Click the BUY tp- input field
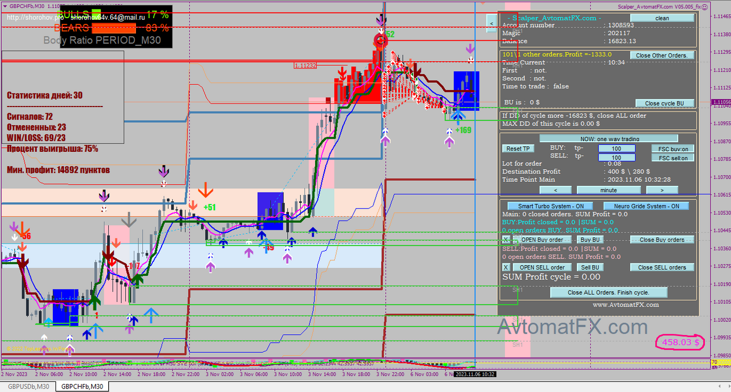Image resolution: width=731 pixels, height=392 pixels. pos(617,148)
